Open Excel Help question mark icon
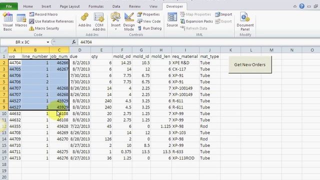This screenshot has width=320, height=180. 301,6
